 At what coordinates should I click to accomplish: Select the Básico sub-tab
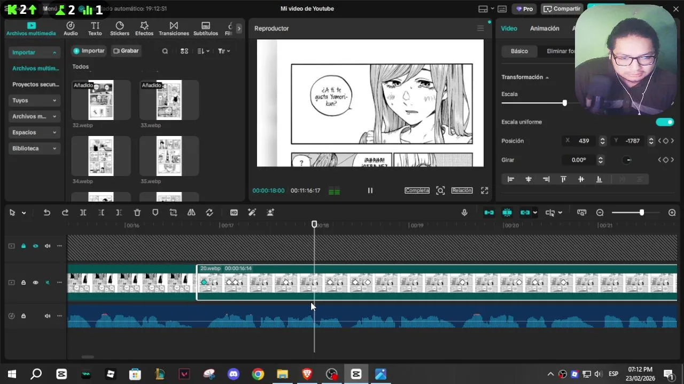pyautogui.click(x=519, y=51)
